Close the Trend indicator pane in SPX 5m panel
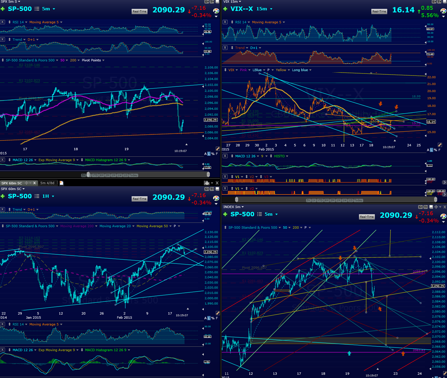The width and height of the screenshot is (447, 378). [2, 39]
